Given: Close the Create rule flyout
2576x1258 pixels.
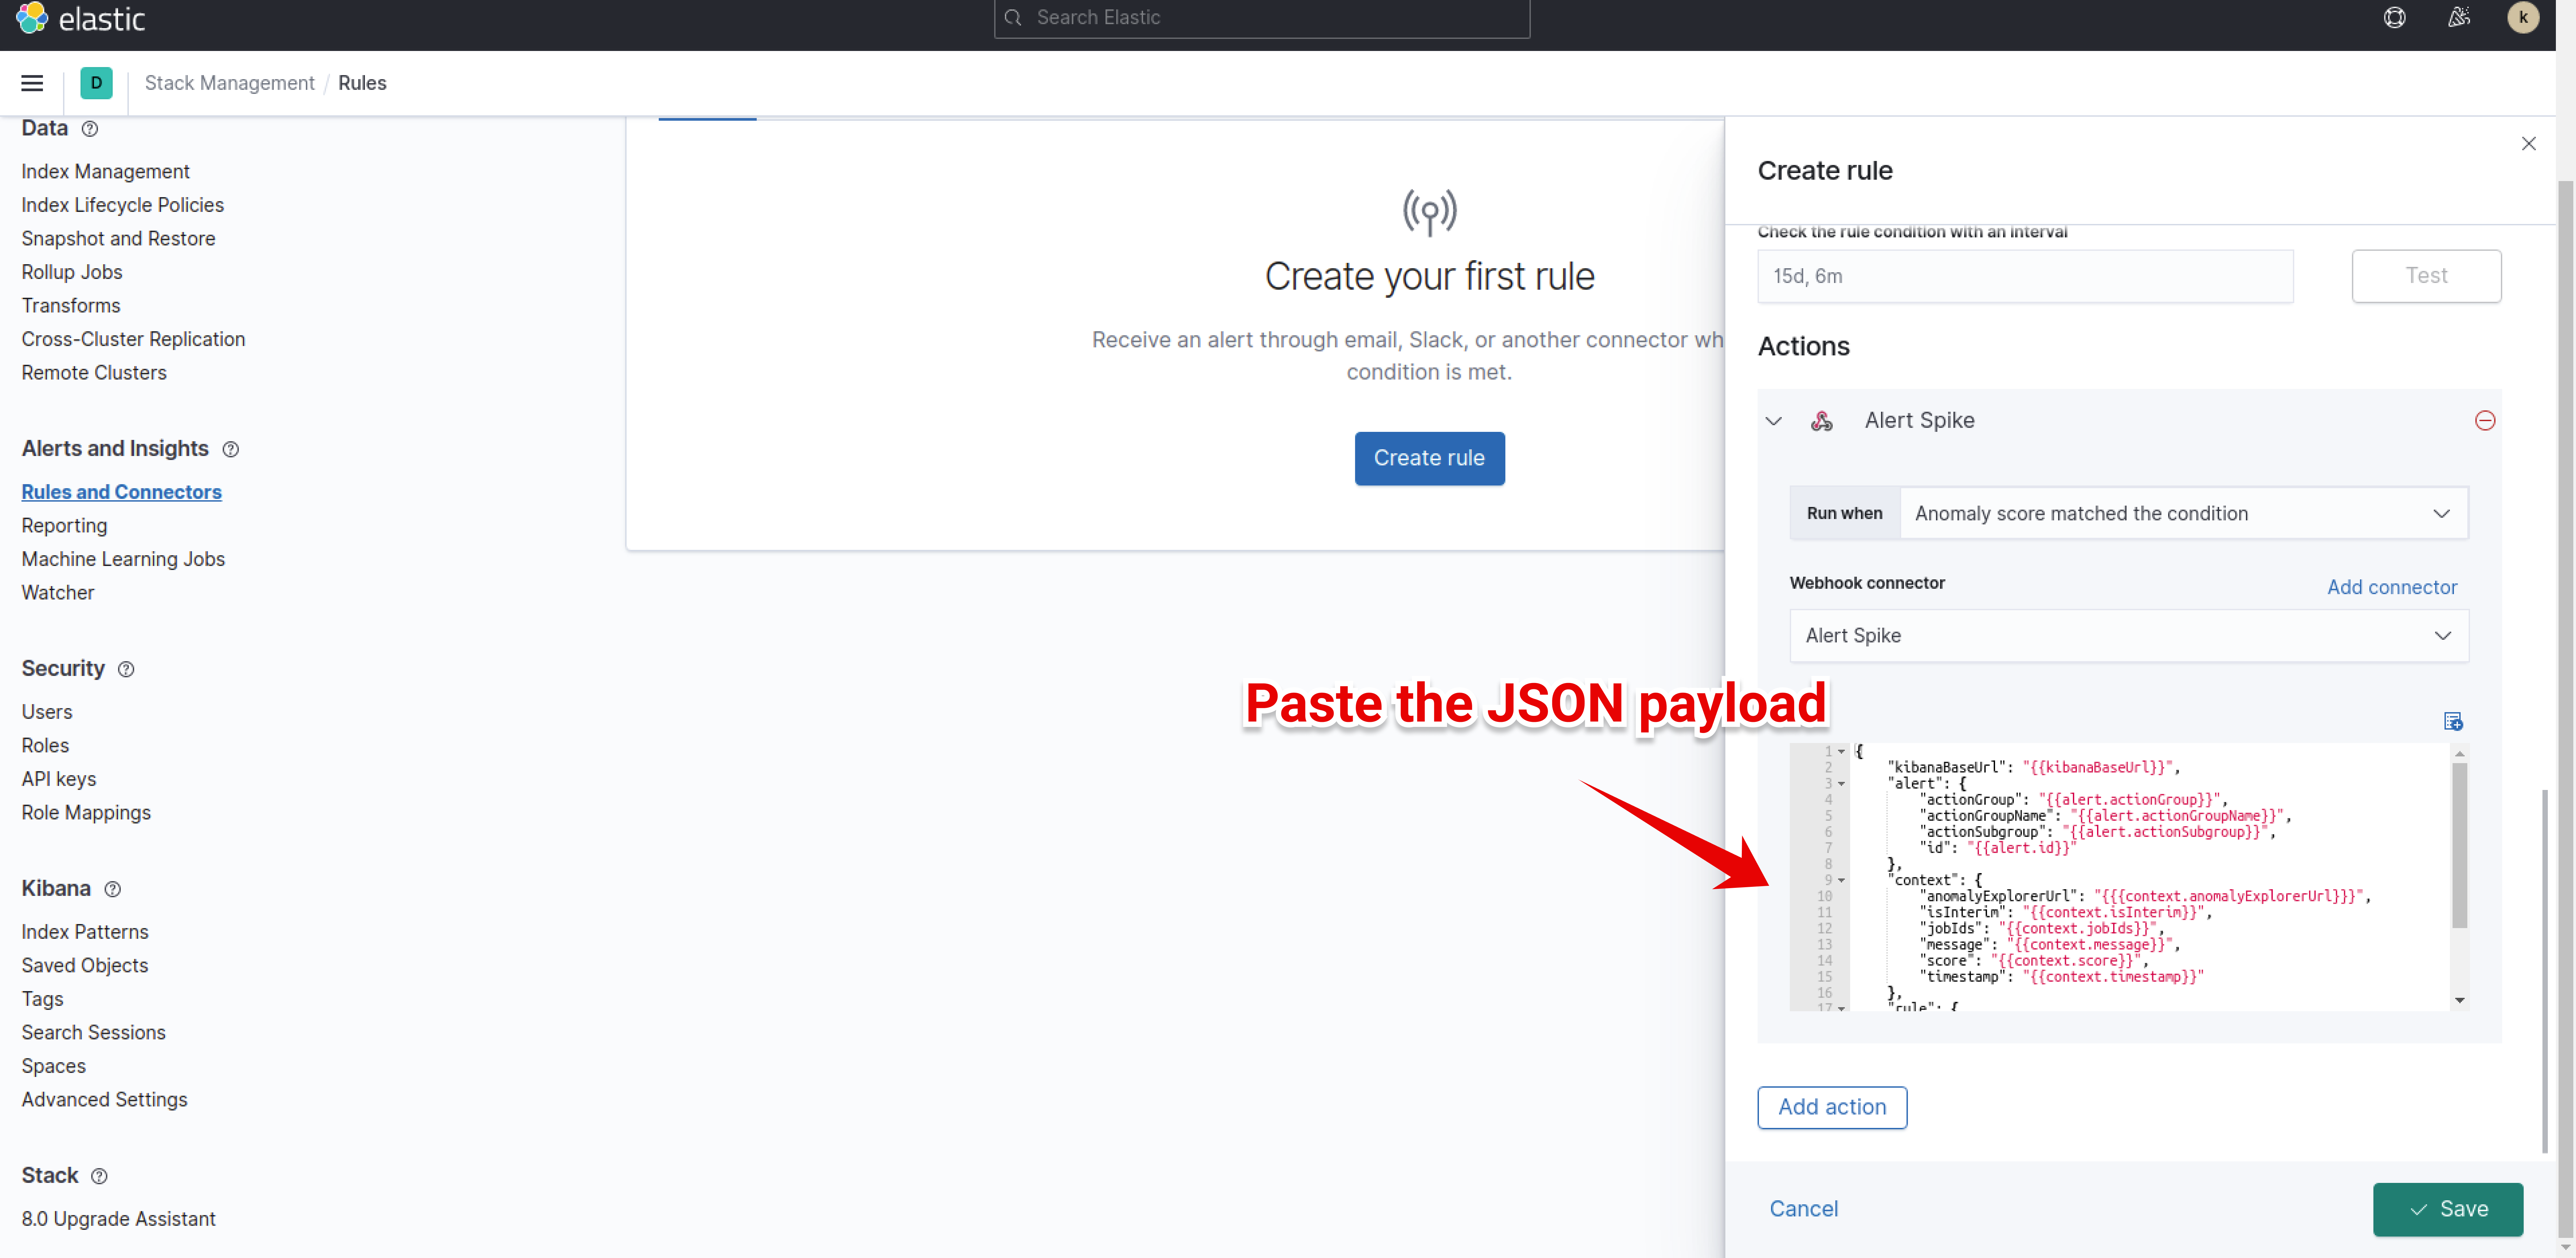Looking at the screenshot, I should (x=2529, y=144).
